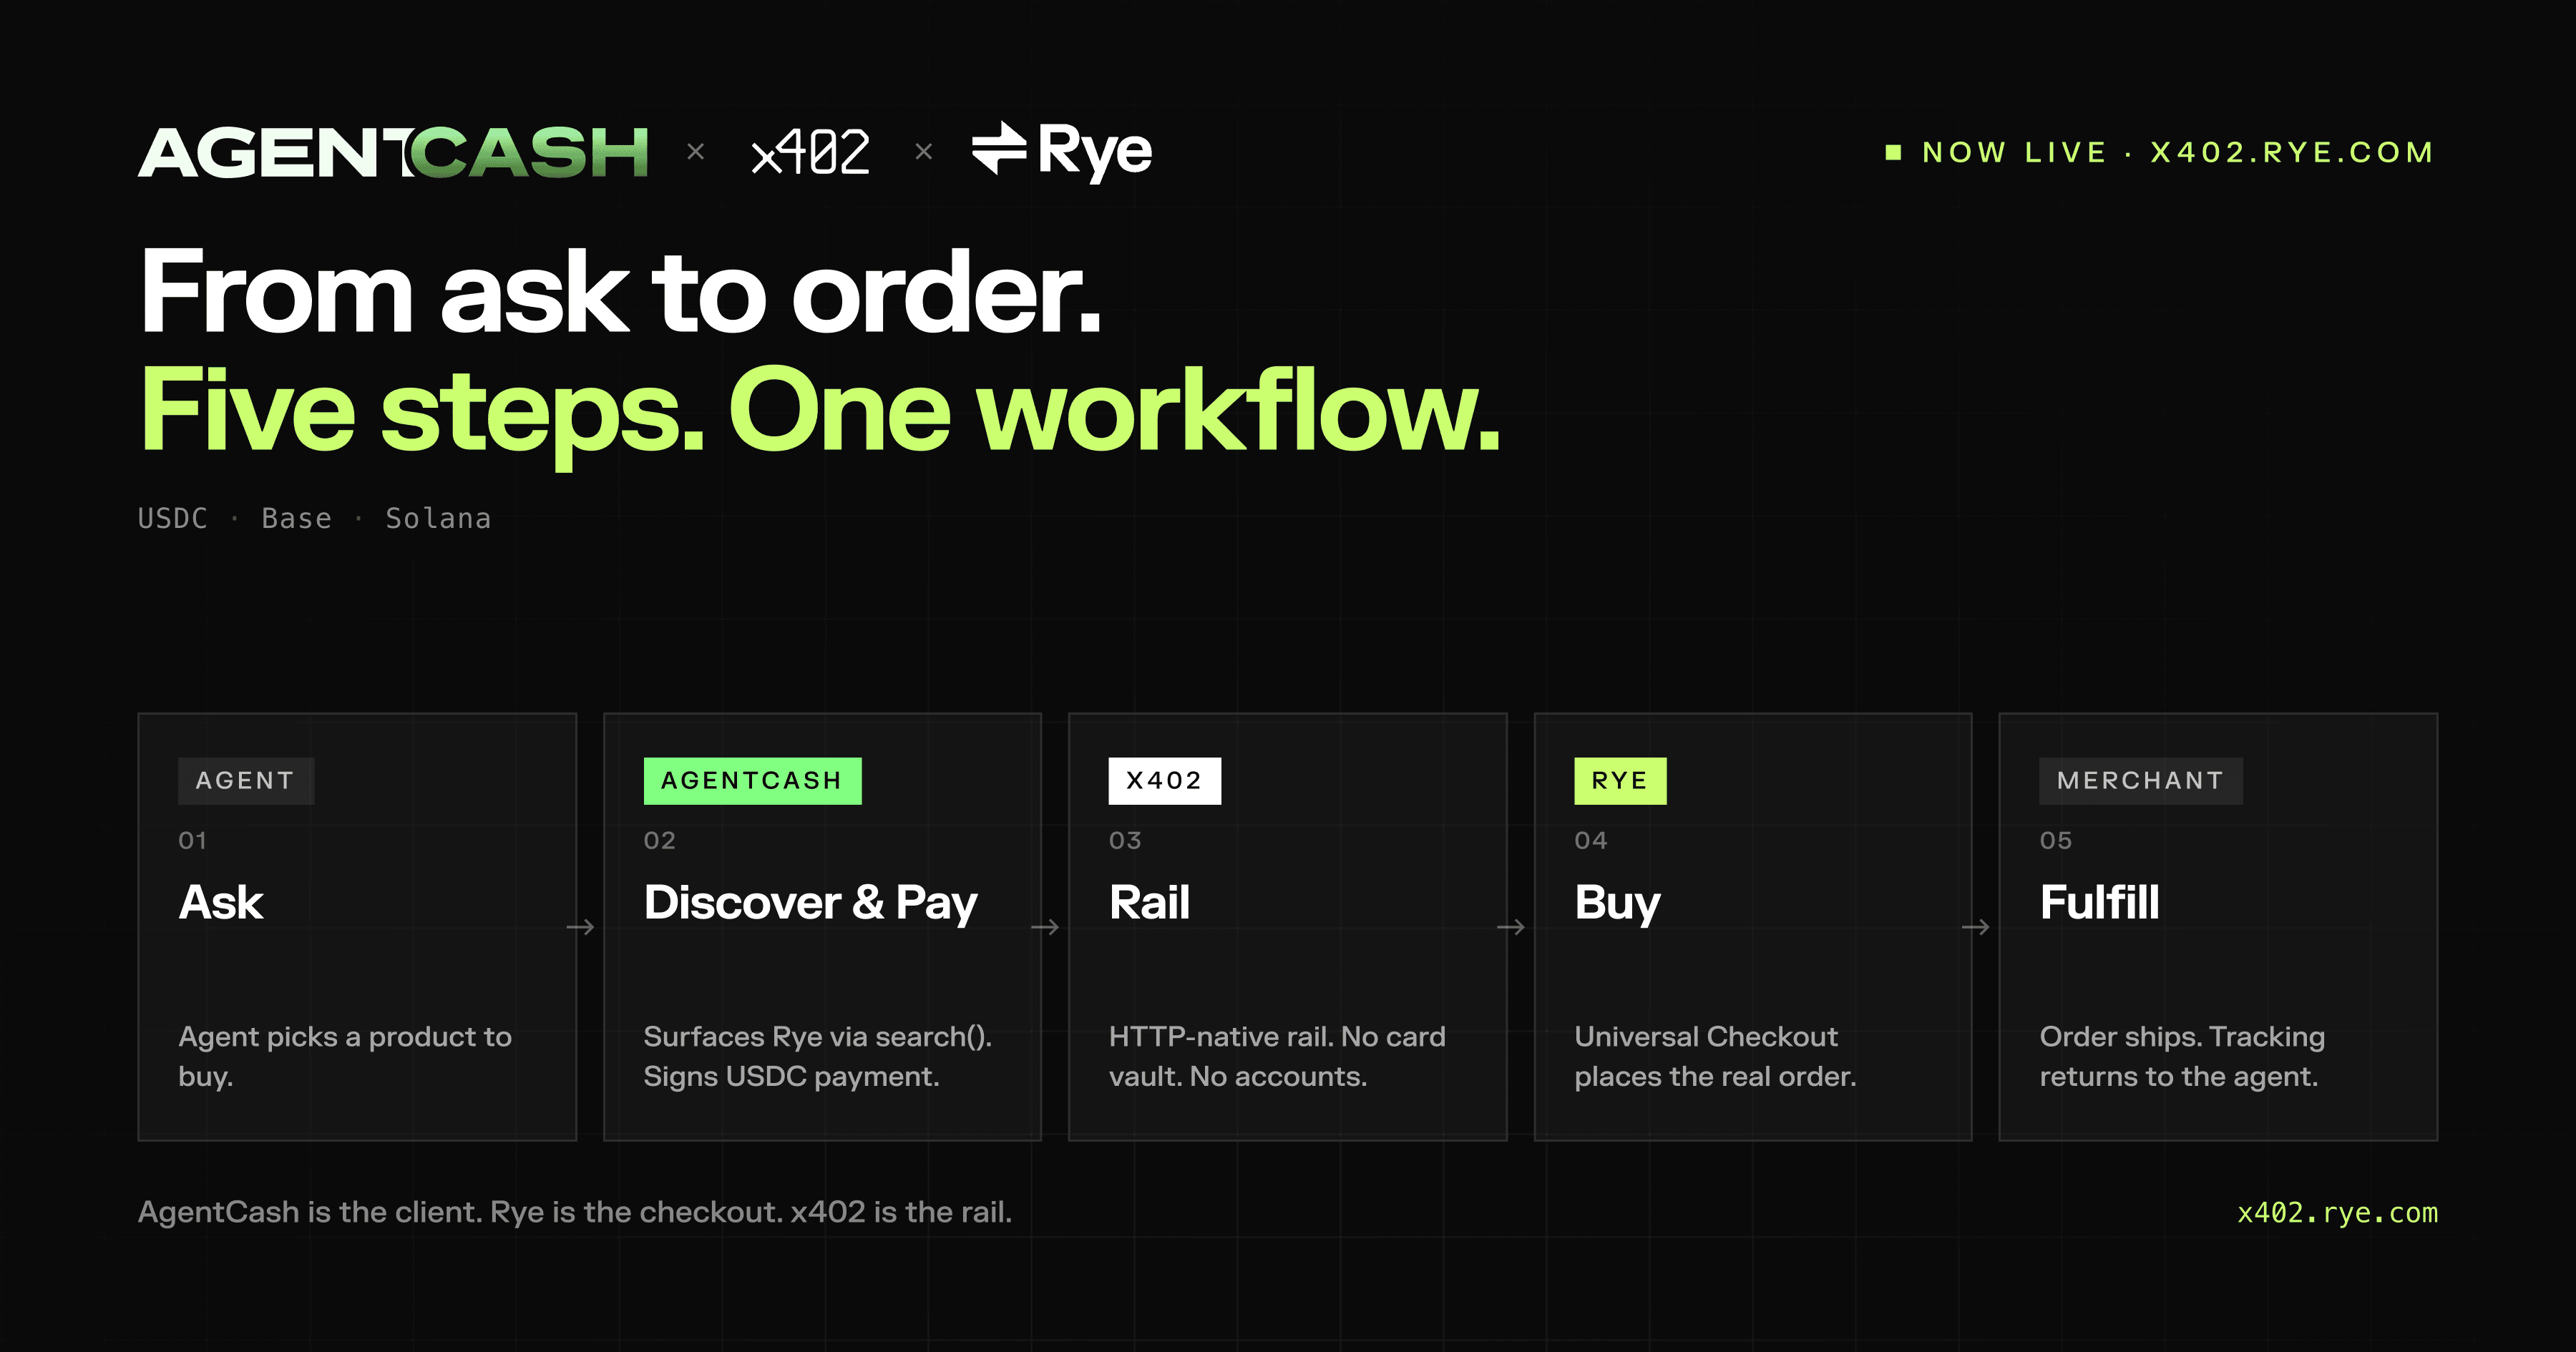Toggle the green AGENTCASH badge on step 02
2576x1352 pixels.
click(x=752, y=781)
